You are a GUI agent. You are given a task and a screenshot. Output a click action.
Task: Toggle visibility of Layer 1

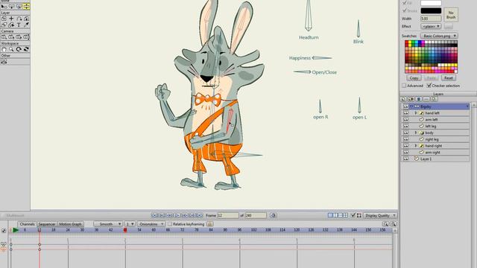(x=405, y=159)
